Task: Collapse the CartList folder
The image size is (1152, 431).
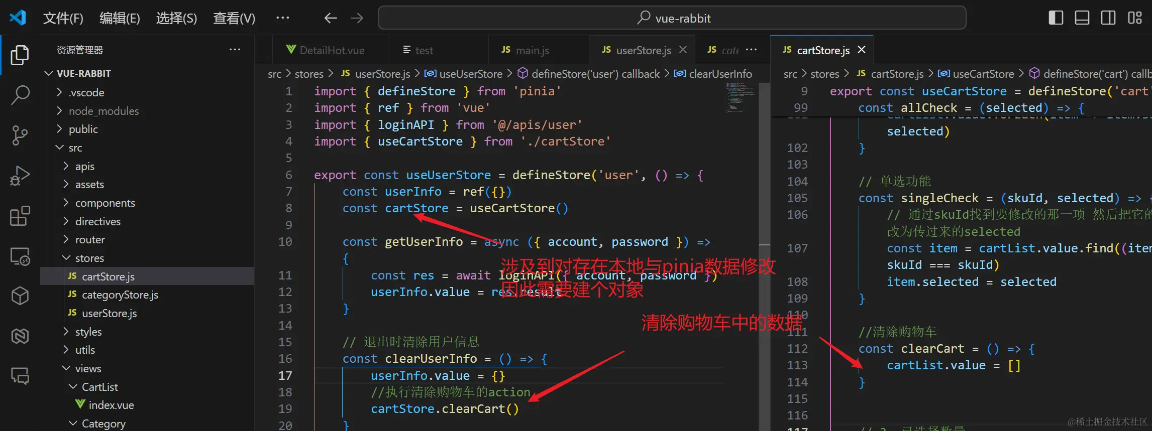Action: click(147, 387)
